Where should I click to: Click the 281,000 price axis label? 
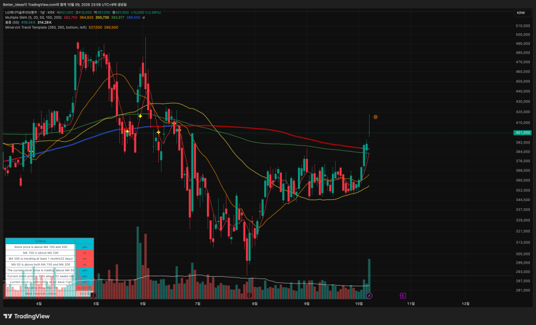click(523, 290)
